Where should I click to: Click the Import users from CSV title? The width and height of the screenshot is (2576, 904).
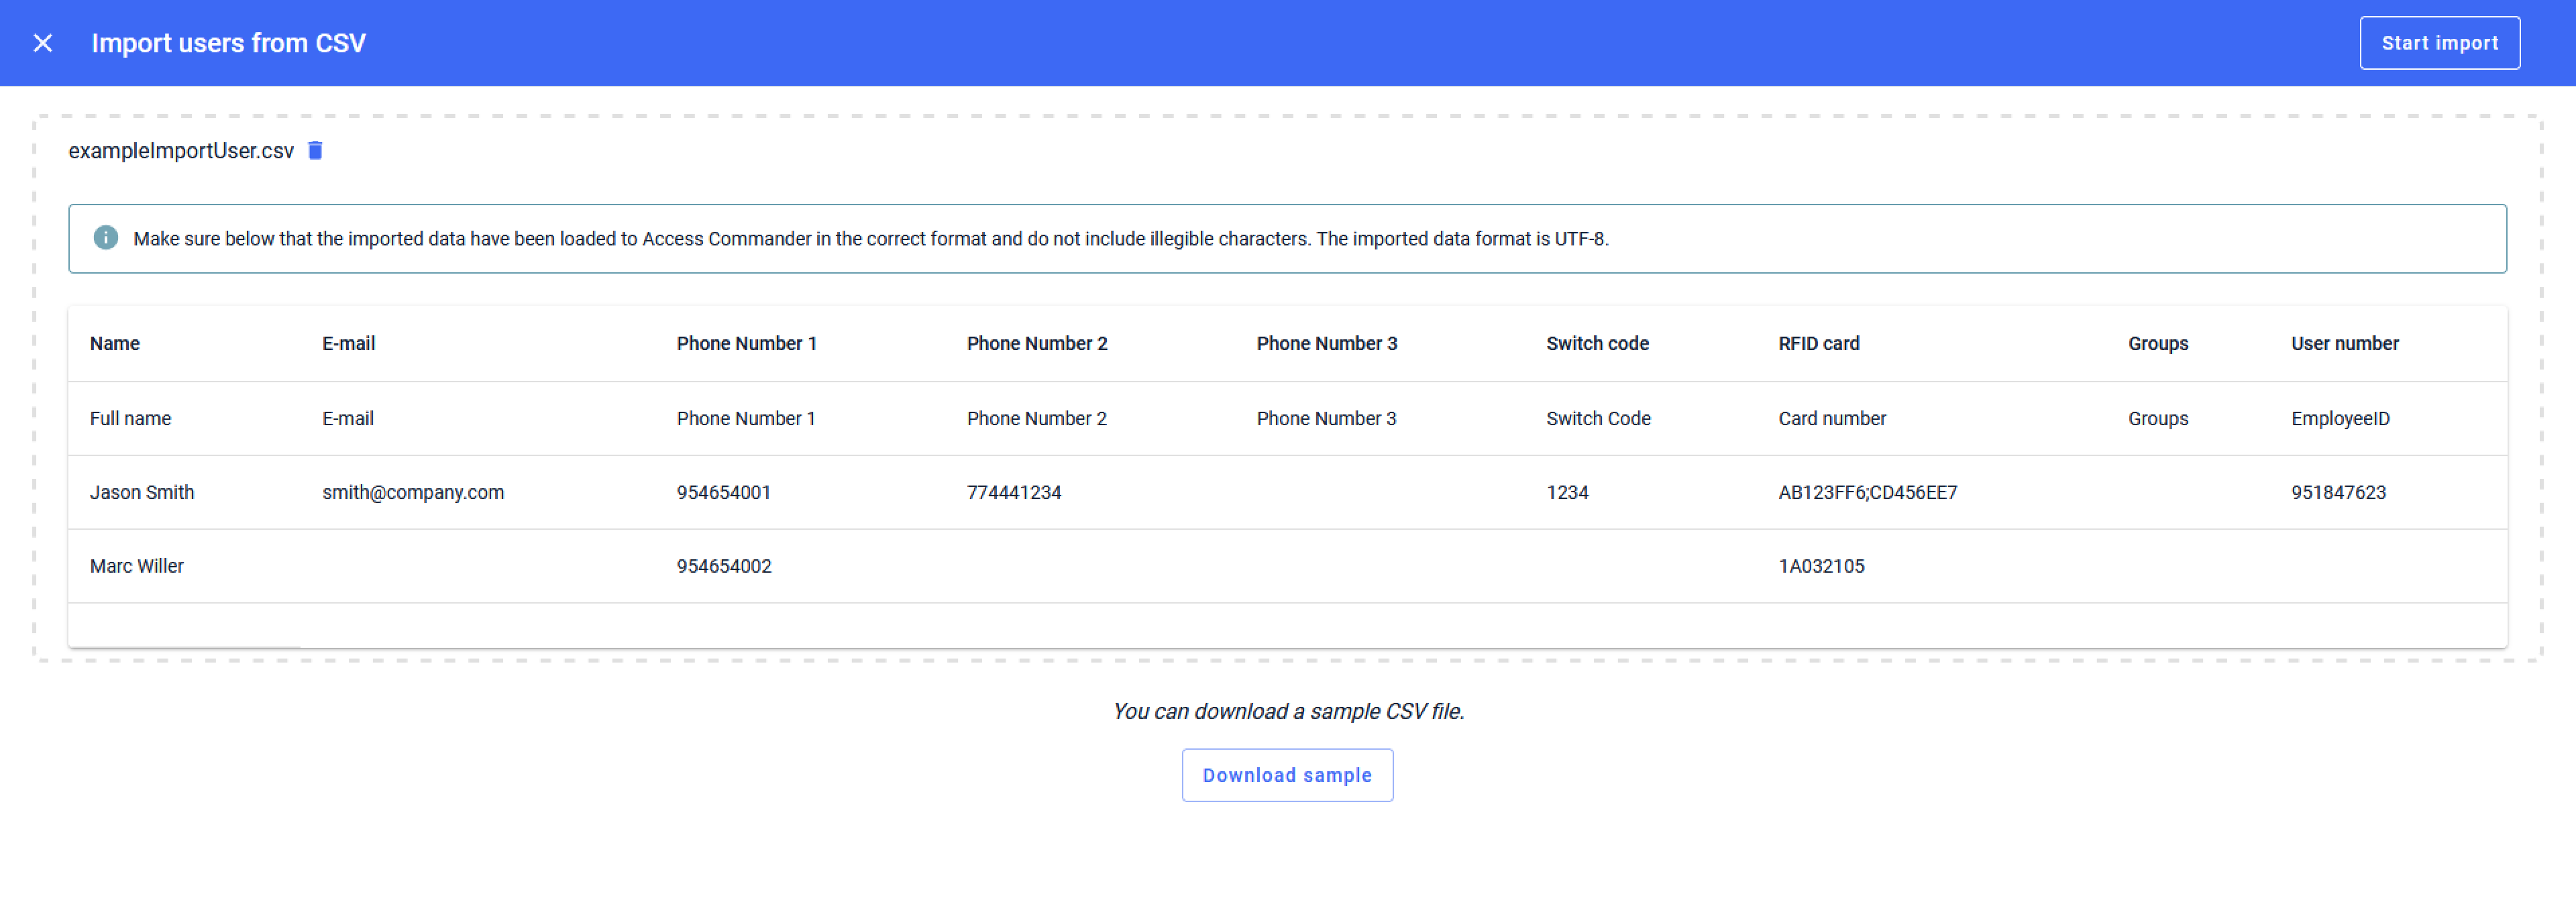tap(229, 43)
